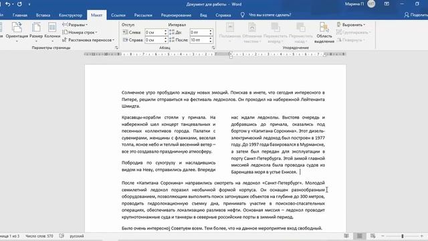428x241 pixels.
Task: Click the Переместить назад button
Action: pos(300,33)
